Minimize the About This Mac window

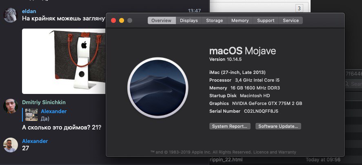coord(122,20)
